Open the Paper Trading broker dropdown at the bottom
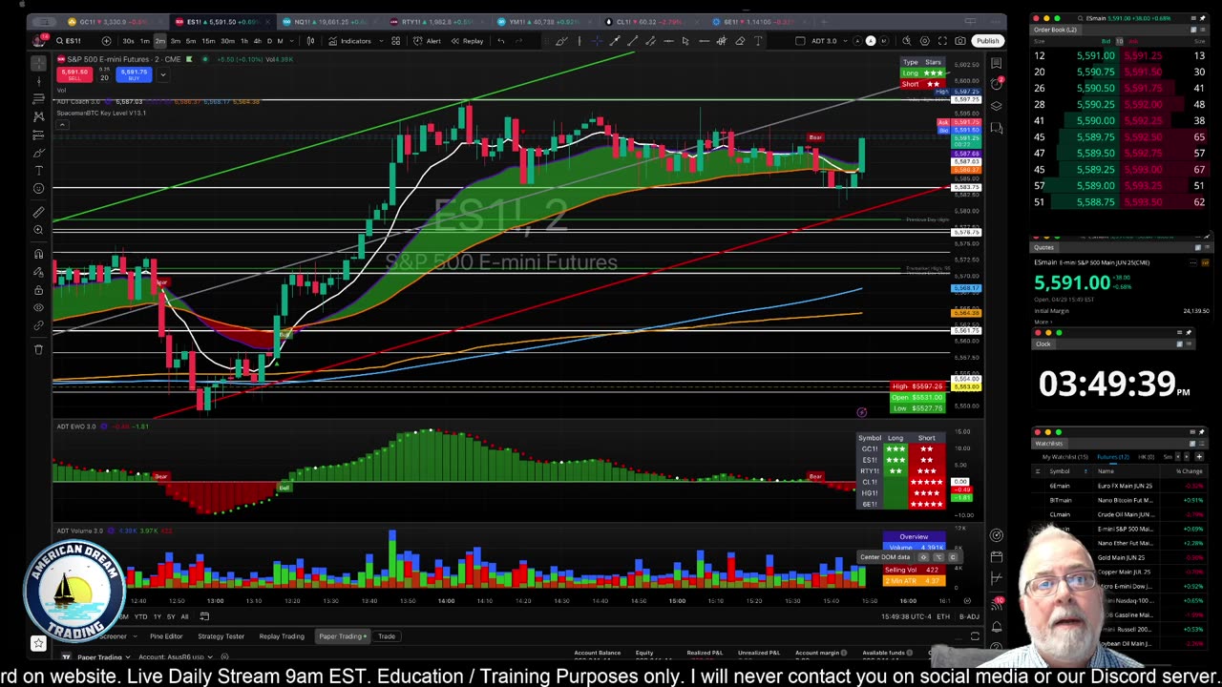Screen dimensions: 1222x687 point(104,656)
